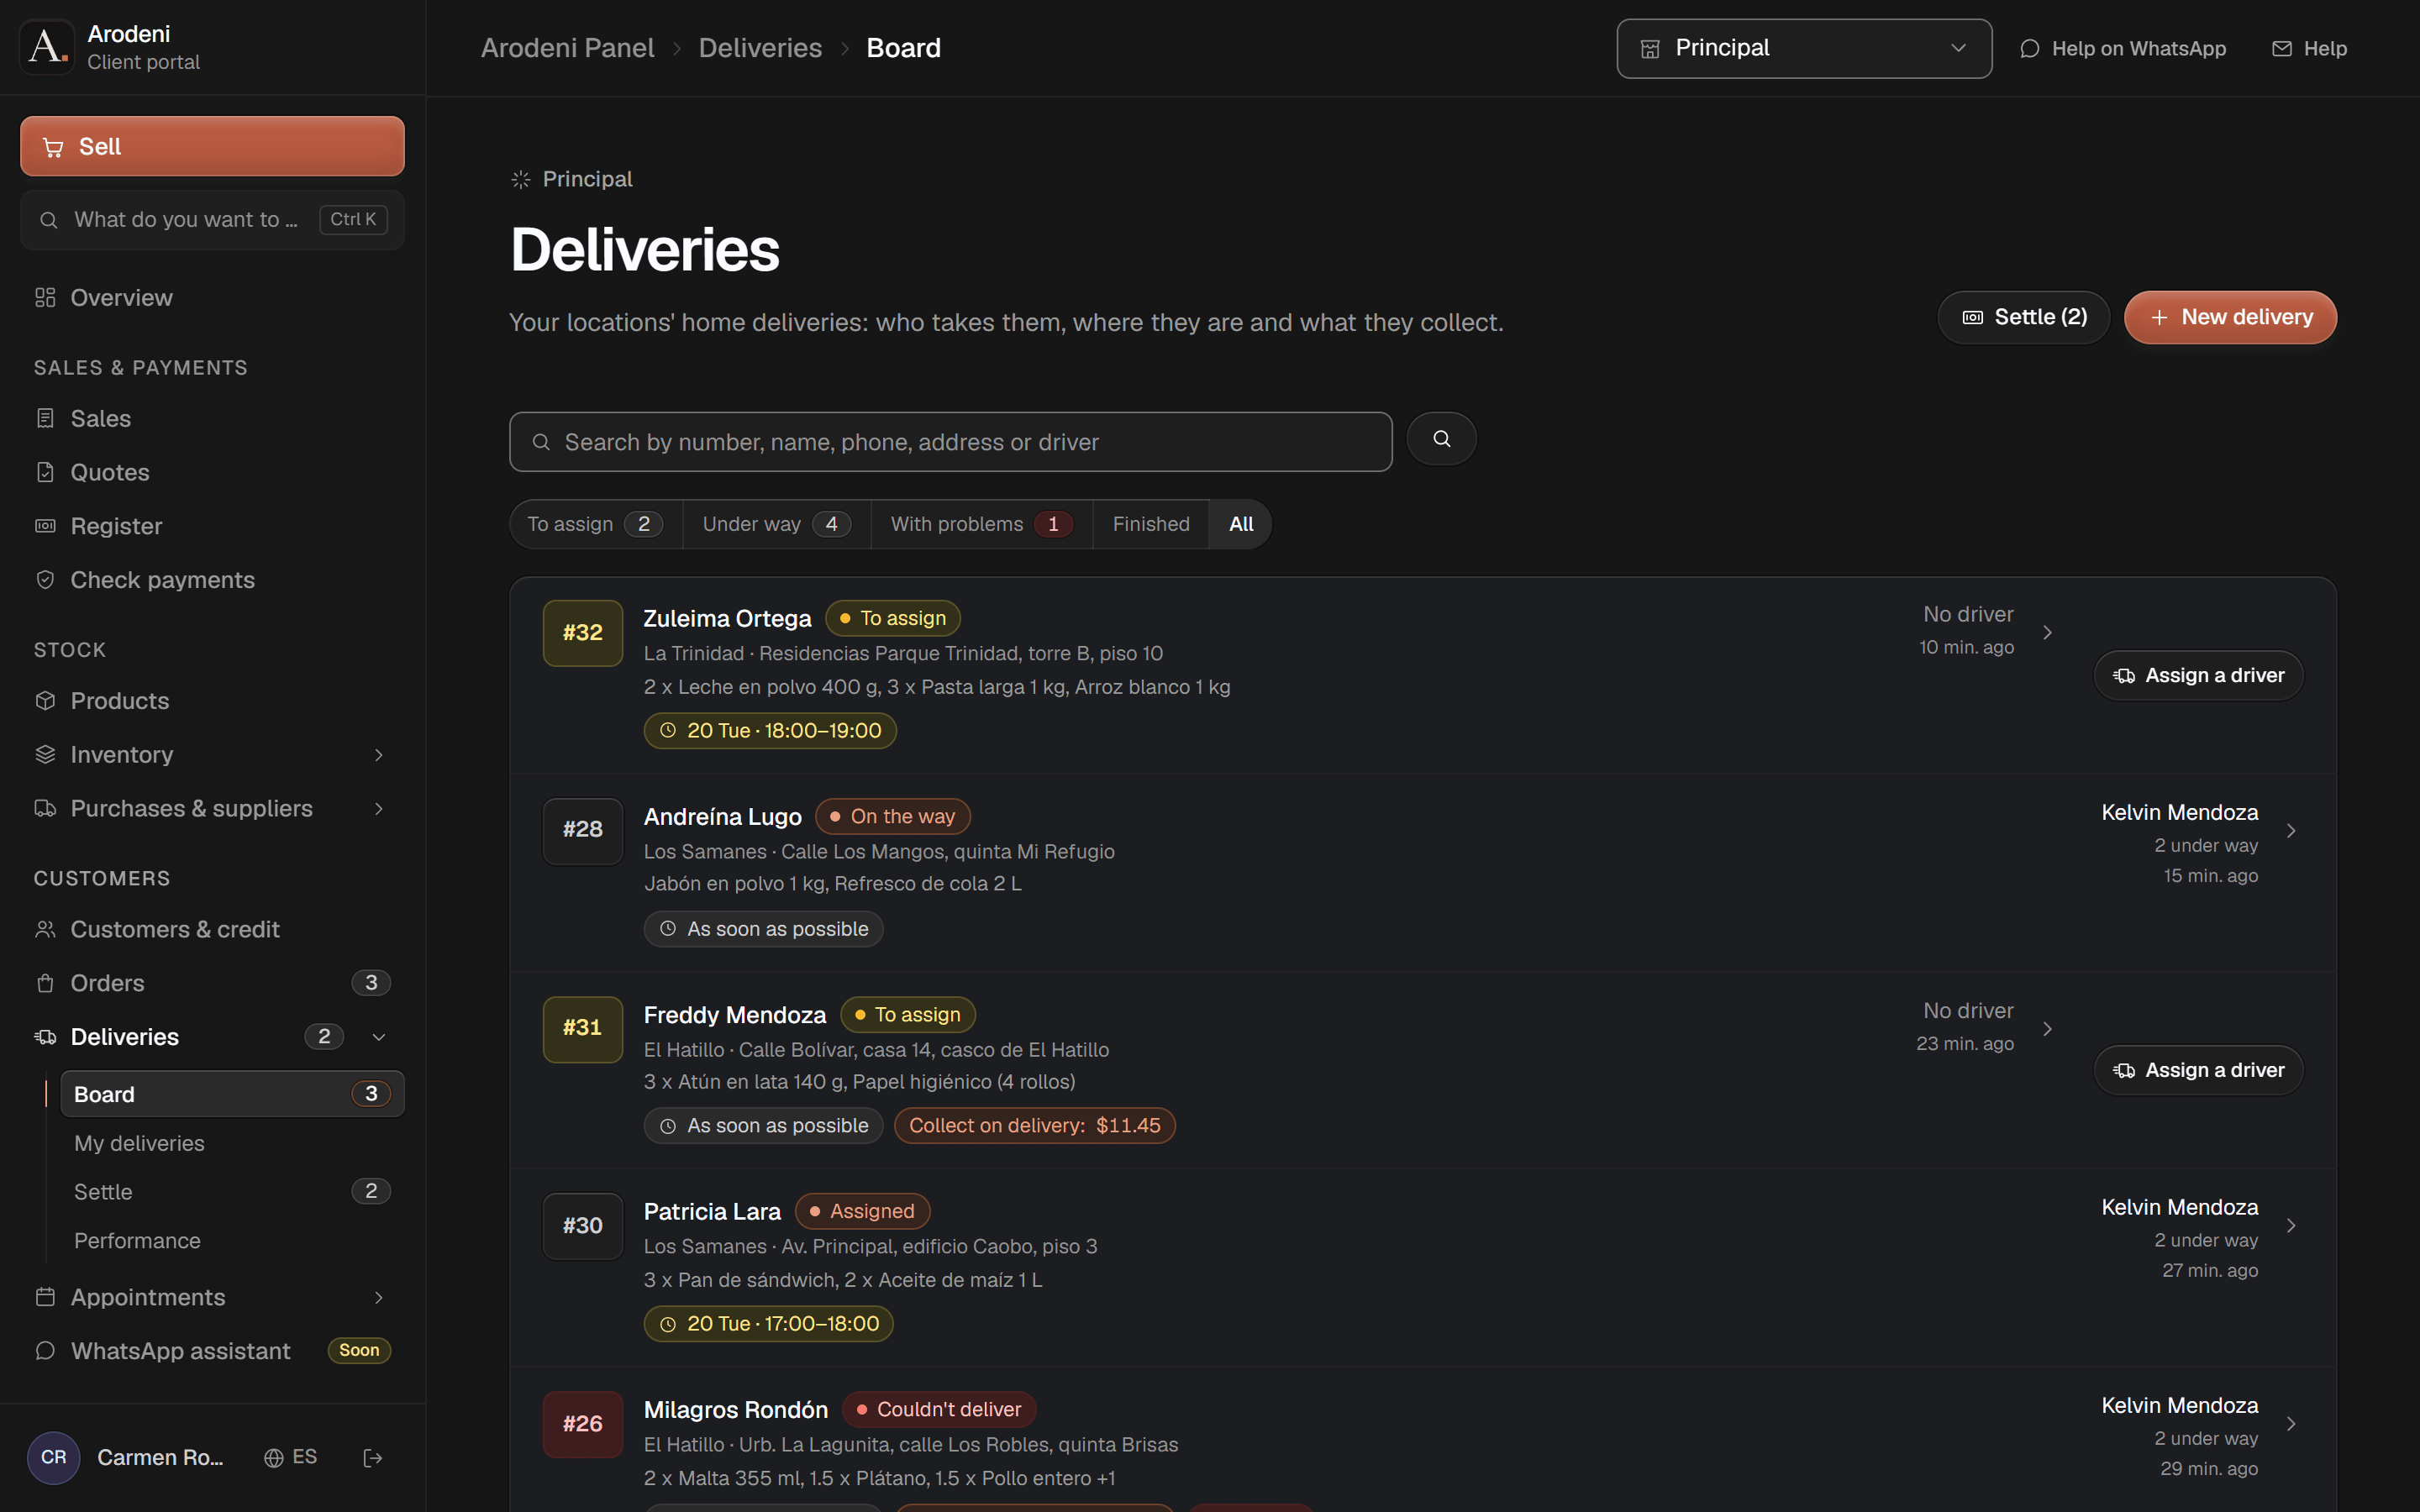
Task: Click the Sell button
Action: coord(212,146)
